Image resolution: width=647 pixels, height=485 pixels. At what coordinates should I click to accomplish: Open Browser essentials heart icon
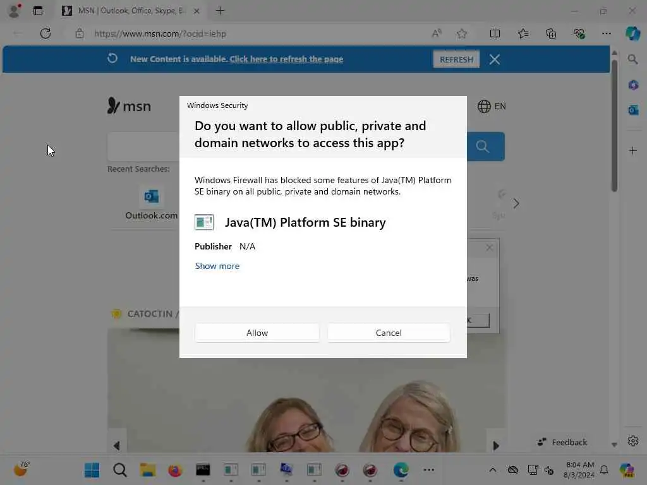coord(579,33)
